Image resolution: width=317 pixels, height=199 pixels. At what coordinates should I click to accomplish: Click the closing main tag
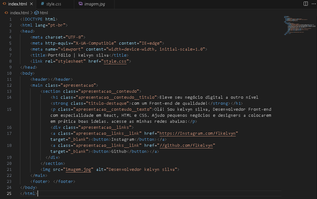(39, 176)
